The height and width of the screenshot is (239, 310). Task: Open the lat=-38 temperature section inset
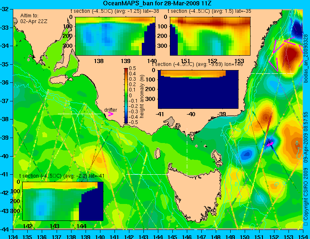tap(115, 36)
